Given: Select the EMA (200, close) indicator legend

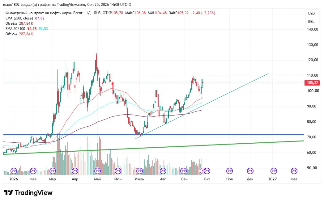Looking at the screenshot, I should [x=19, y=18].
